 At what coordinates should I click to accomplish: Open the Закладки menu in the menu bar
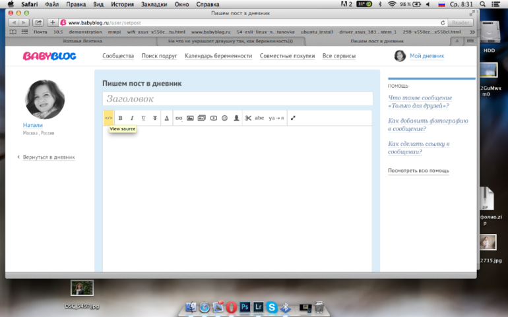(x=154, y=4)
